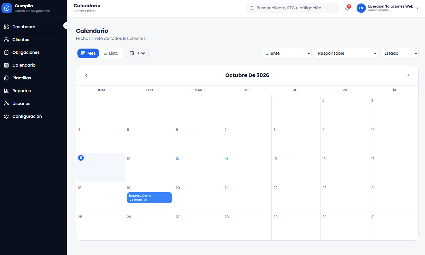
Task: Click the search clients input field
Action: point(293,8)
